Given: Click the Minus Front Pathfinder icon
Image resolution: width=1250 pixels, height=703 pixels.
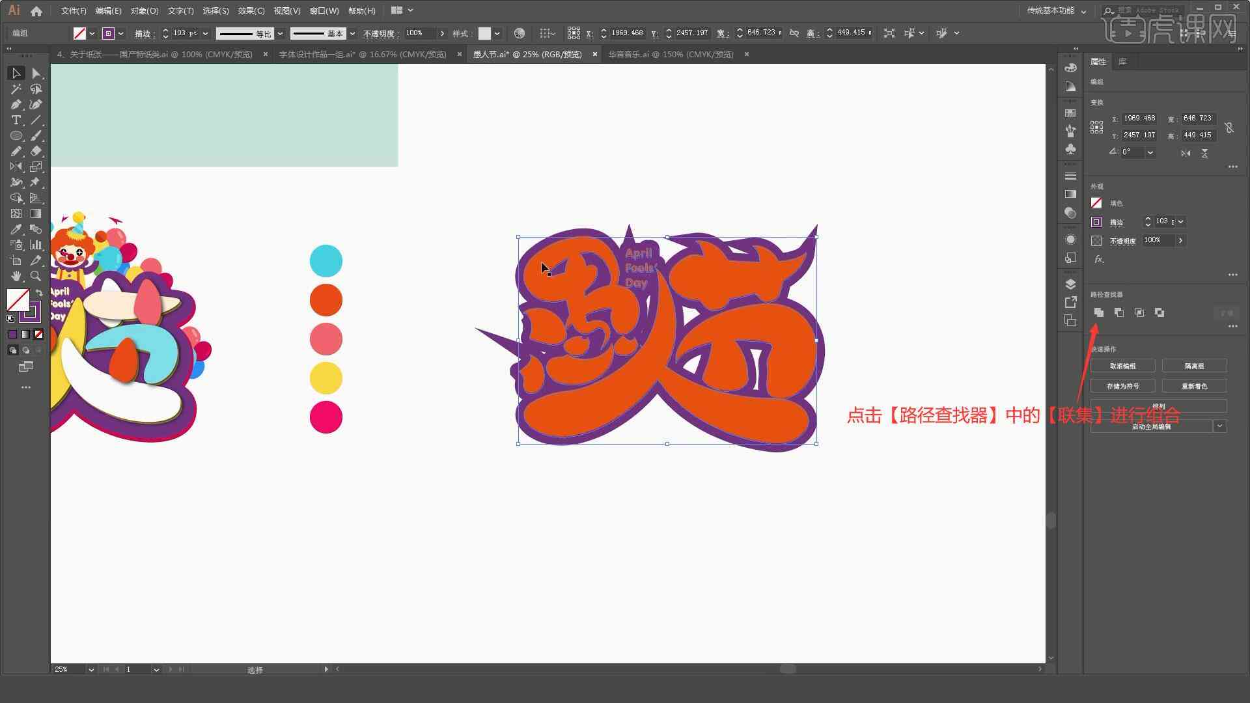Looking at the screenshot, I should (1119, 313).
